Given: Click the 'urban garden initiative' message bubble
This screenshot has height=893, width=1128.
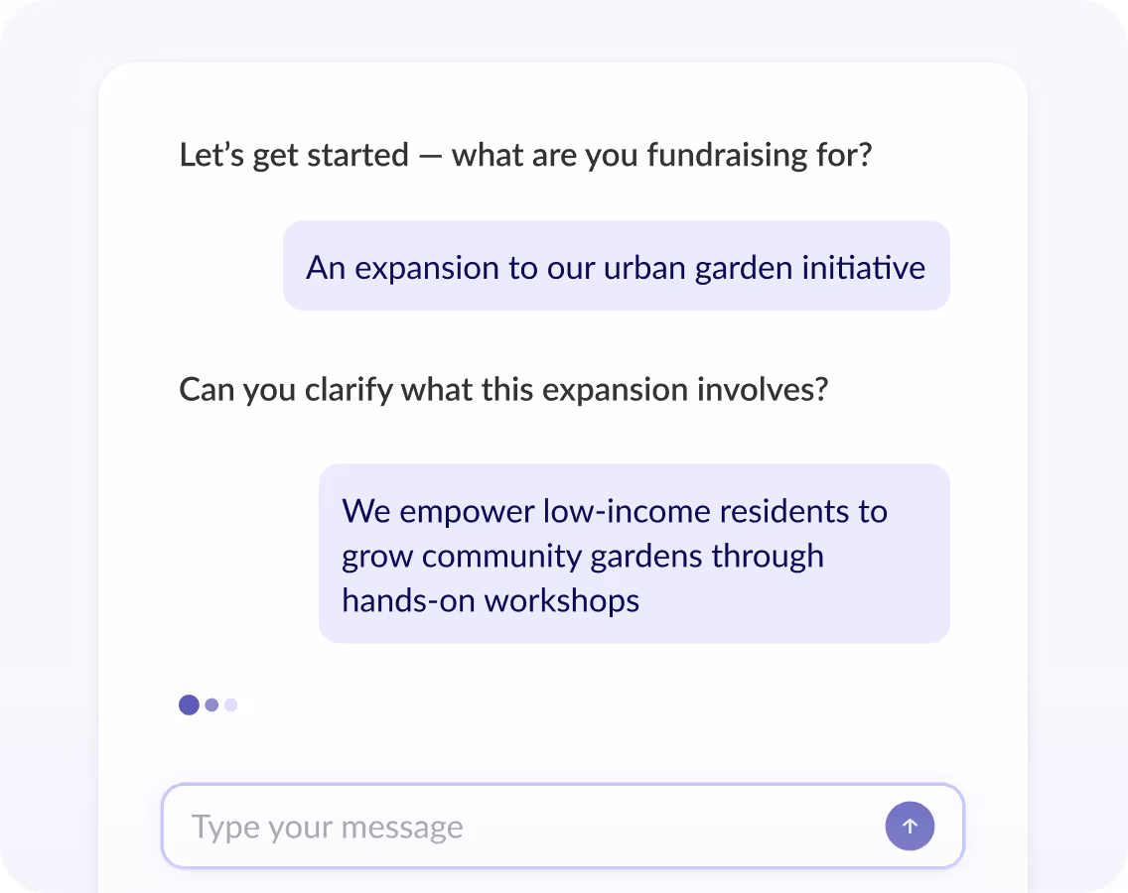Looking at the screenshot, I should point(616,266).
